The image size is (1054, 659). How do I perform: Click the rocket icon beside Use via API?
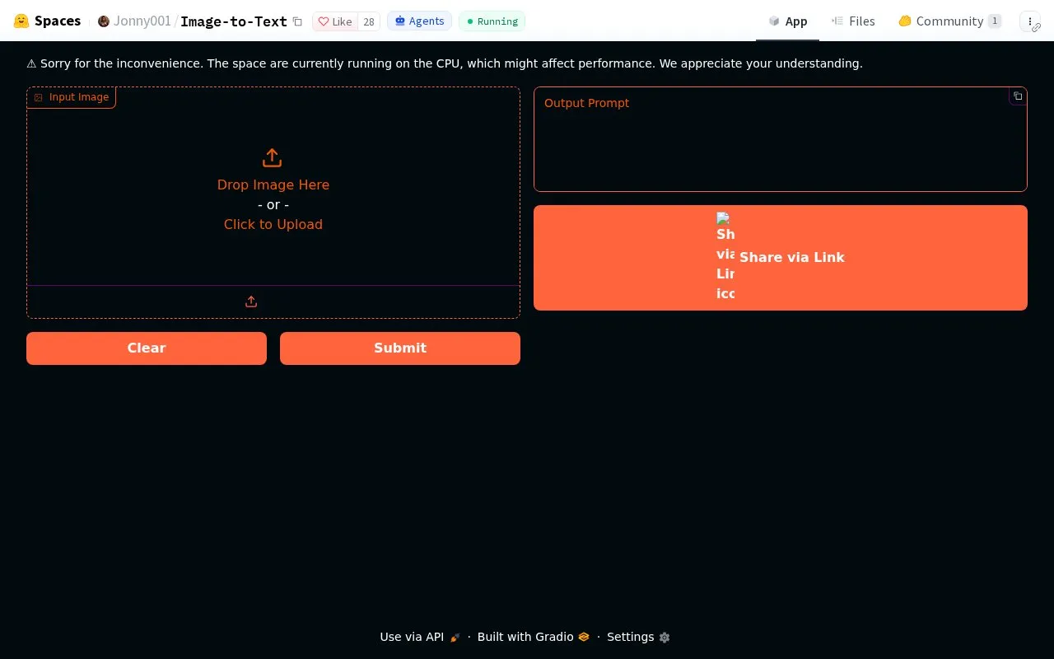(455, 637)
